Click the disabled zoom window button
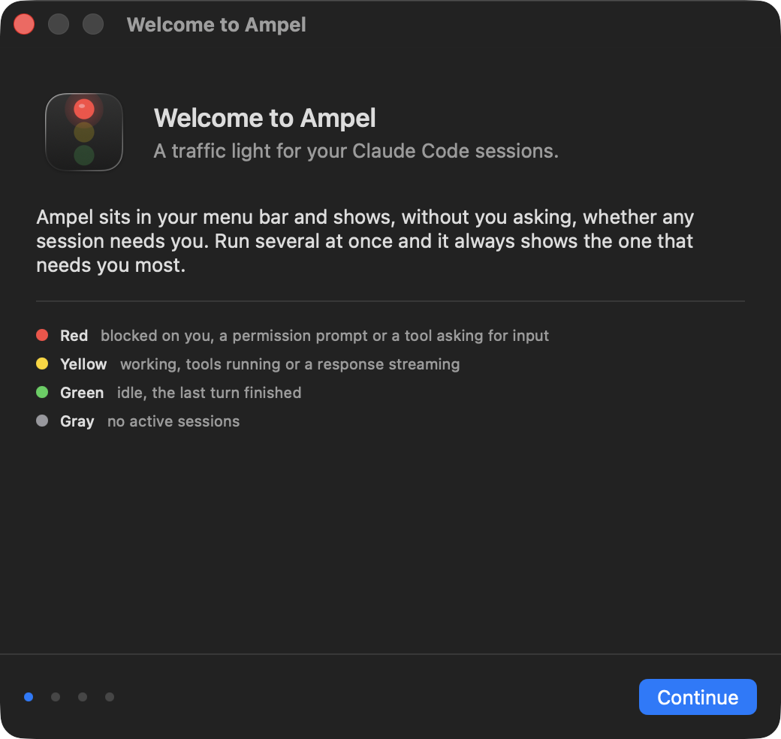Viewport: 781px width, 739px height. tap(92, 24)
